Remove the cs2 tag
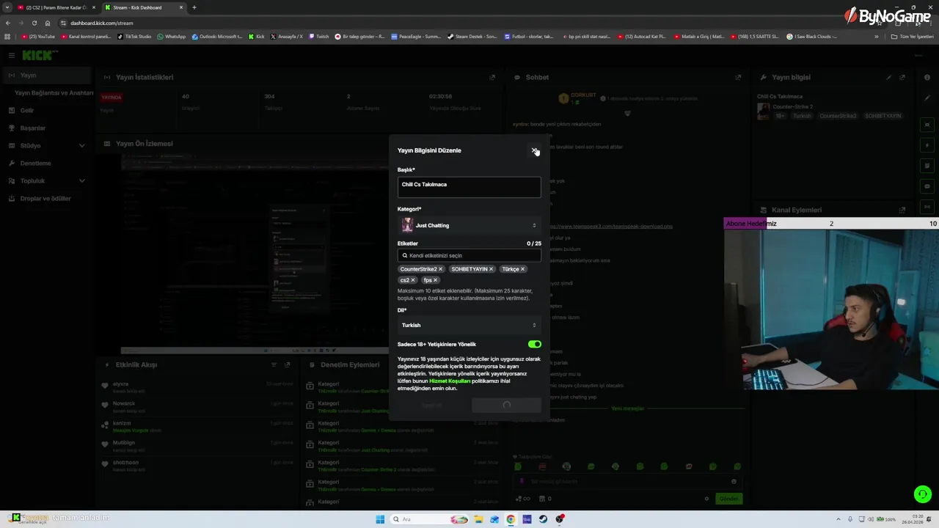Viewport: 939px width, 528px height. [413, 280]
